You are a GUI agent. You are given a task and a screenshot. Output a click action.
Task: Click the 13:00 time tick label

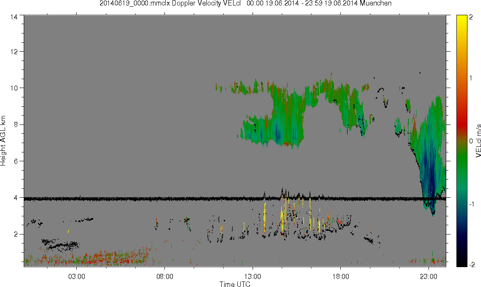point(253,276)
